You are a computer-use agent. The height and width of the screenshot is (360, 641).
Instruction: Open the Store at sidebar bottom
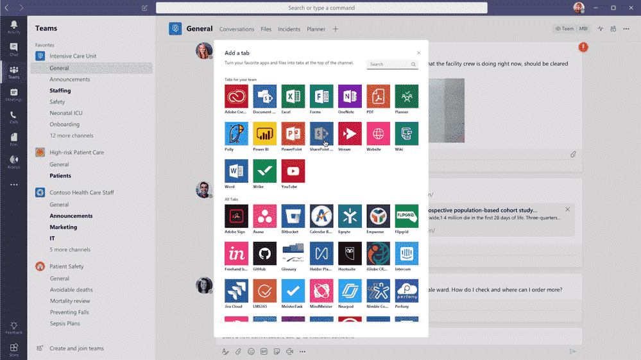click(x=14, y=350)
